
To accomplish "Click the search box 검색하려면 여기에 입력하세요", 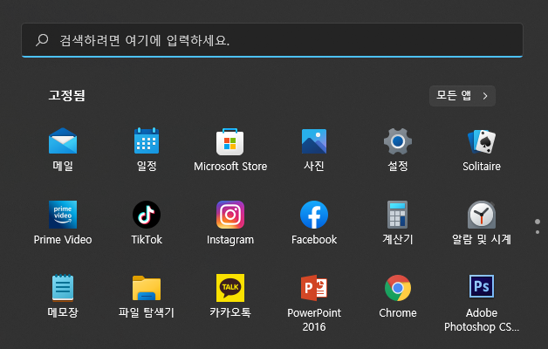I will (x=272, y=40).
